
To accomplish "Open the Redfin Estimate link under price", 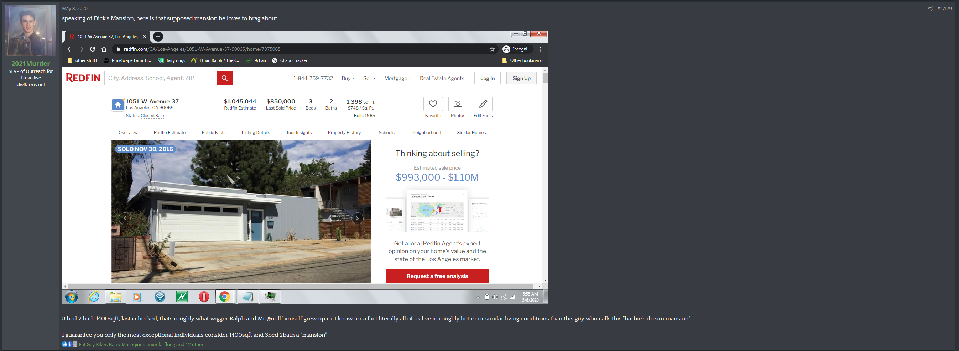I will 240,108.
